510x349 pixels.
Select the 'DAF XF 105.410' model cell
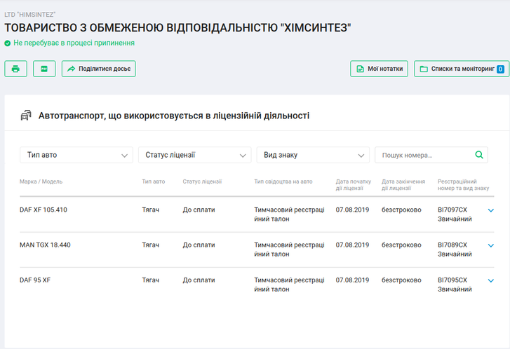(x=43, y=210)
